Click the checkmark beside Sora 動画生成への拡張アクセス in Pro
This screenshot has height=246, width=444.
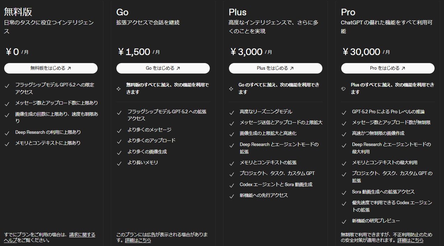coord(344,191)
